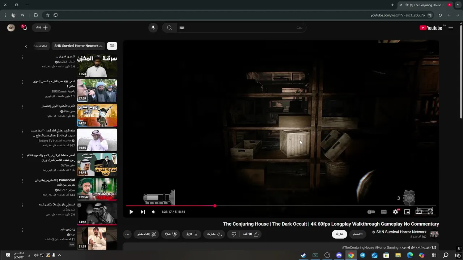Open Chrome media control icon
Image resolution: width=463 pixels, height=260 pixels.
click(23, 15)
